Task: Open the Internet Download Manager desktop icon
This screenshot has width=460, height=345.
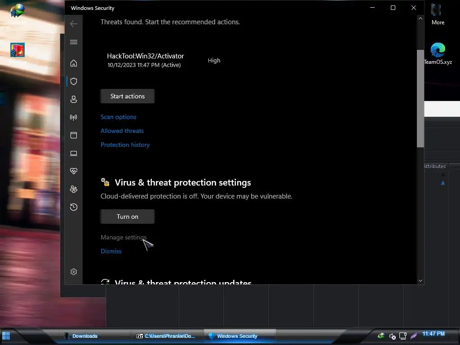Action: (x=18, y=17)
